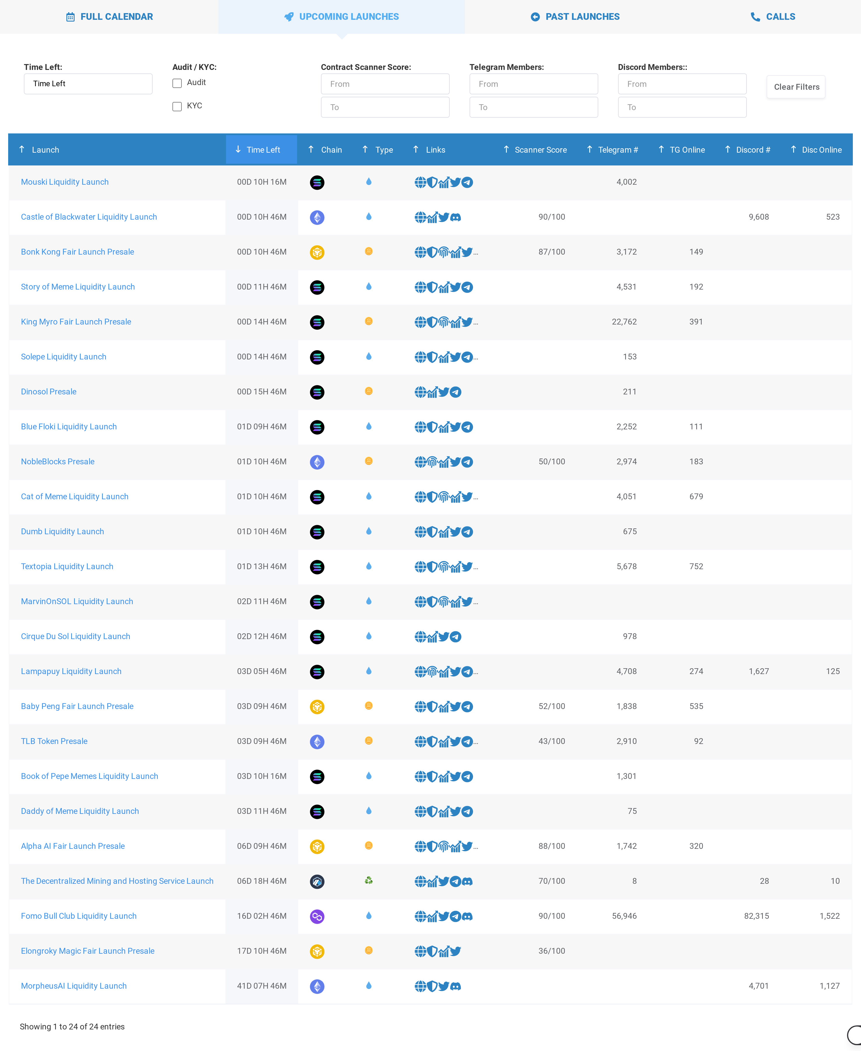
Task: Click Telegram Members To field
Action: [x=534, y=107]
